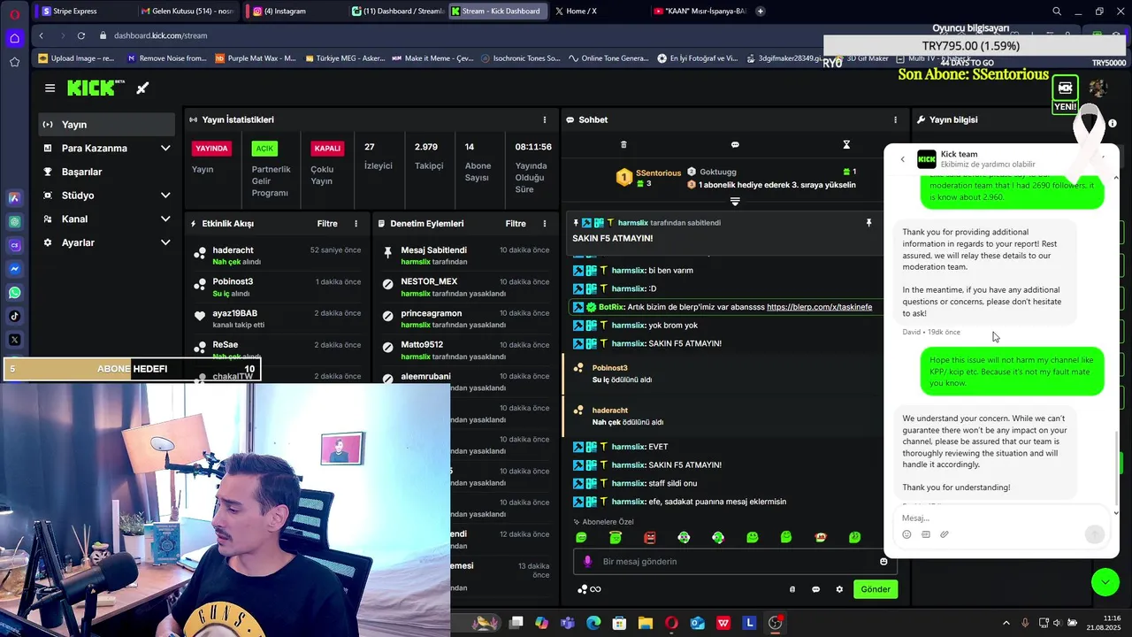The image size is (1132, 637).
Task: Click the GIF icon in support chat
Action: pos(926,534)
